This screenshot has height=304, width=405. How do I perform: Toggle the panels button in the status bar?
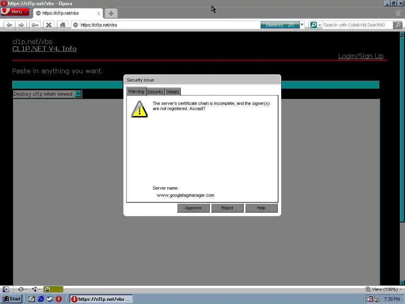6,289
